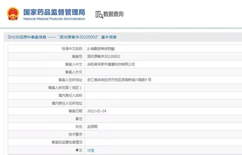Open the 详情 details link
The height and width of the screenshot is (155, 242).
90,150
